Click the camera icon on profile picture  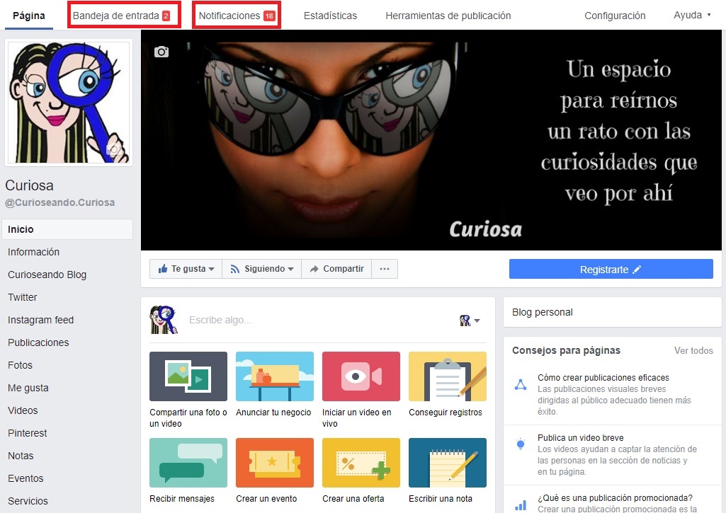(x=114, y=149)
